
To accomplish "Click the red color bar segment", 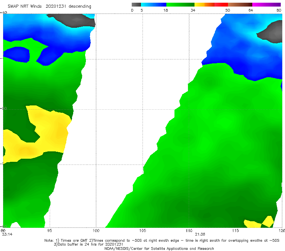I will (x=221, y=5).
